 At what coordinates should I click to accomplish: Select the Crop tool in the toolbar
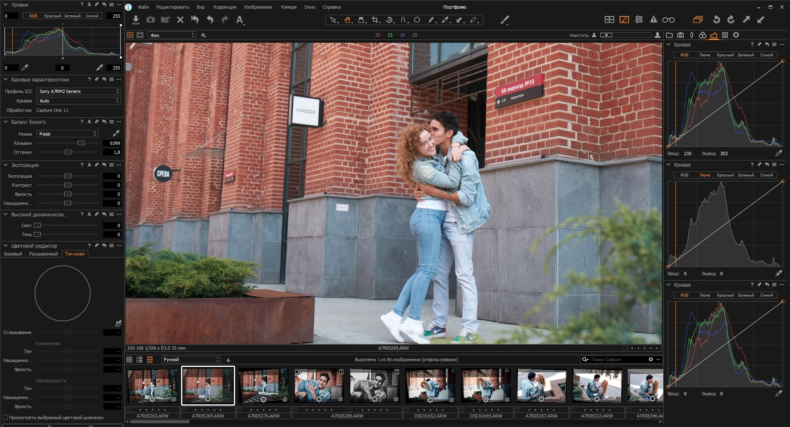(x=375, y=20)
